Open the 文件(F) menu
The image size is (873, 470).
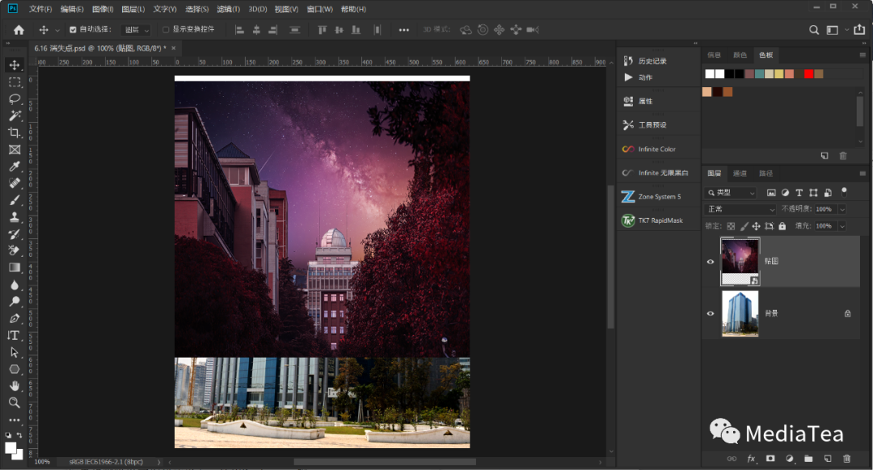40,9
